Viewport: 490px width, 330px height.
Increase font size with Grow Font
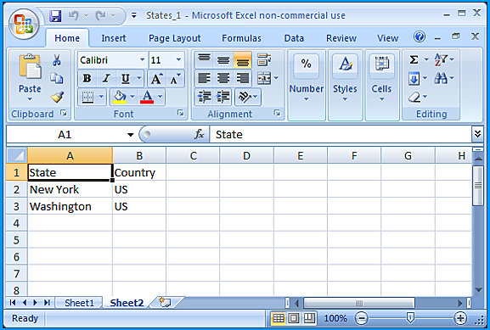point(156,78)
